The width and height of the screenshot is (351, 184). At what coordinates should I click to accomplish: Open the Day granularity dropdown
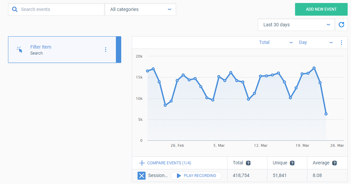pyautogui.click(x=316, y=43)
